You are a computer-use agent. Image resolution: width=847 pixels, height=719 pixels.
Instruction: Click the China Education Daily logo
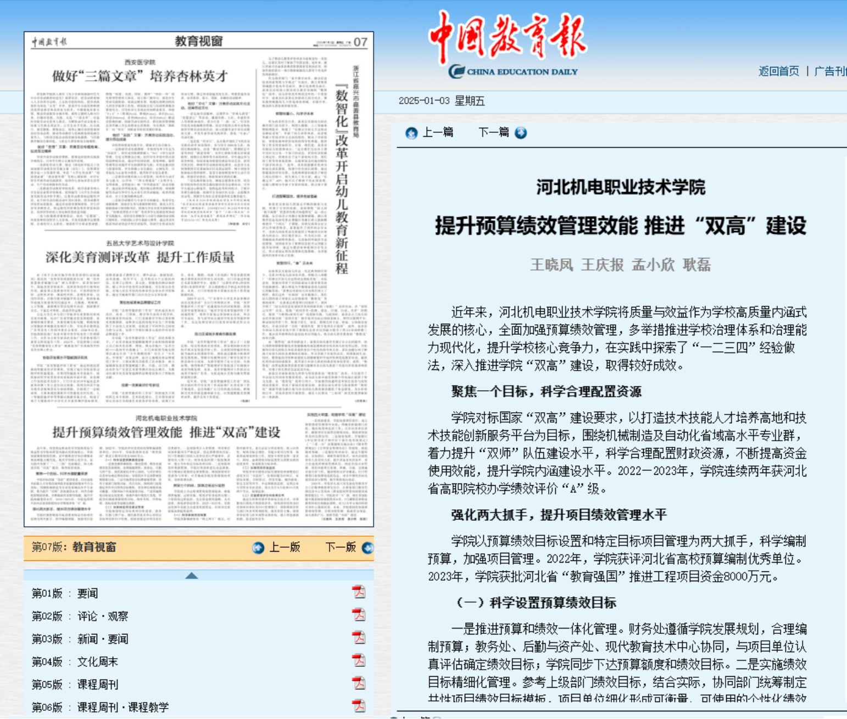[508, 45]
